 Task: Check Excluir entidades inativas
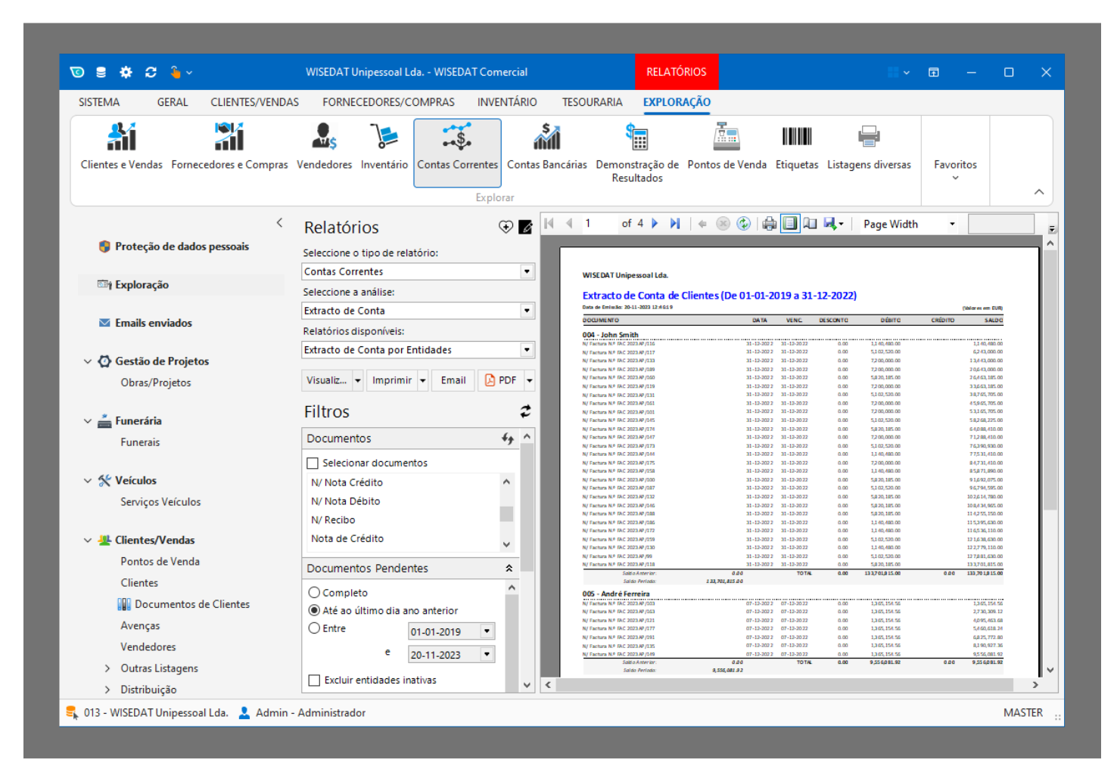315,680
